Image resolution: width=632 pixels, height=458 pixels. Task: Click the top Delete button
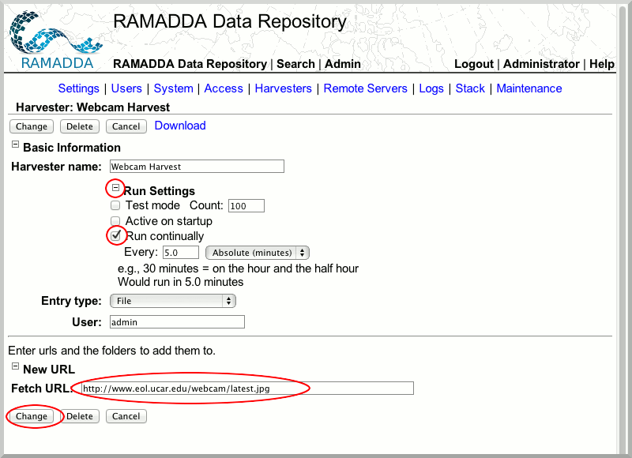click(x=79, y=126)
